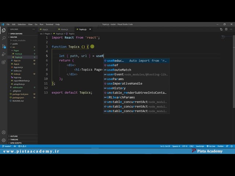
Task: Open the Go menu
Action: [36, 25]
